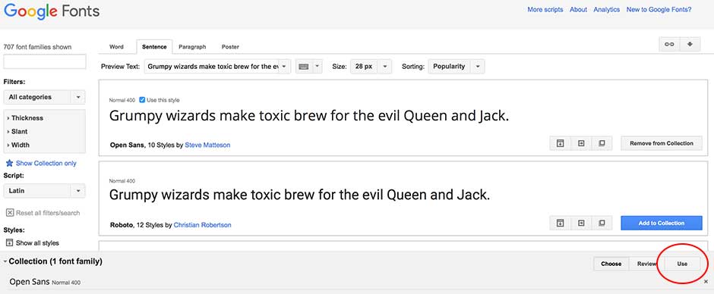Remove Open Sans from collection with the X
The image size is (714, 294).
706,282
